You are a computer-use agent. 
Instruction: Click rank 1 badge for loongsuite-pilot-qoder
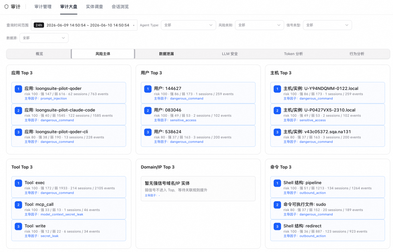(x=18, y=89)
